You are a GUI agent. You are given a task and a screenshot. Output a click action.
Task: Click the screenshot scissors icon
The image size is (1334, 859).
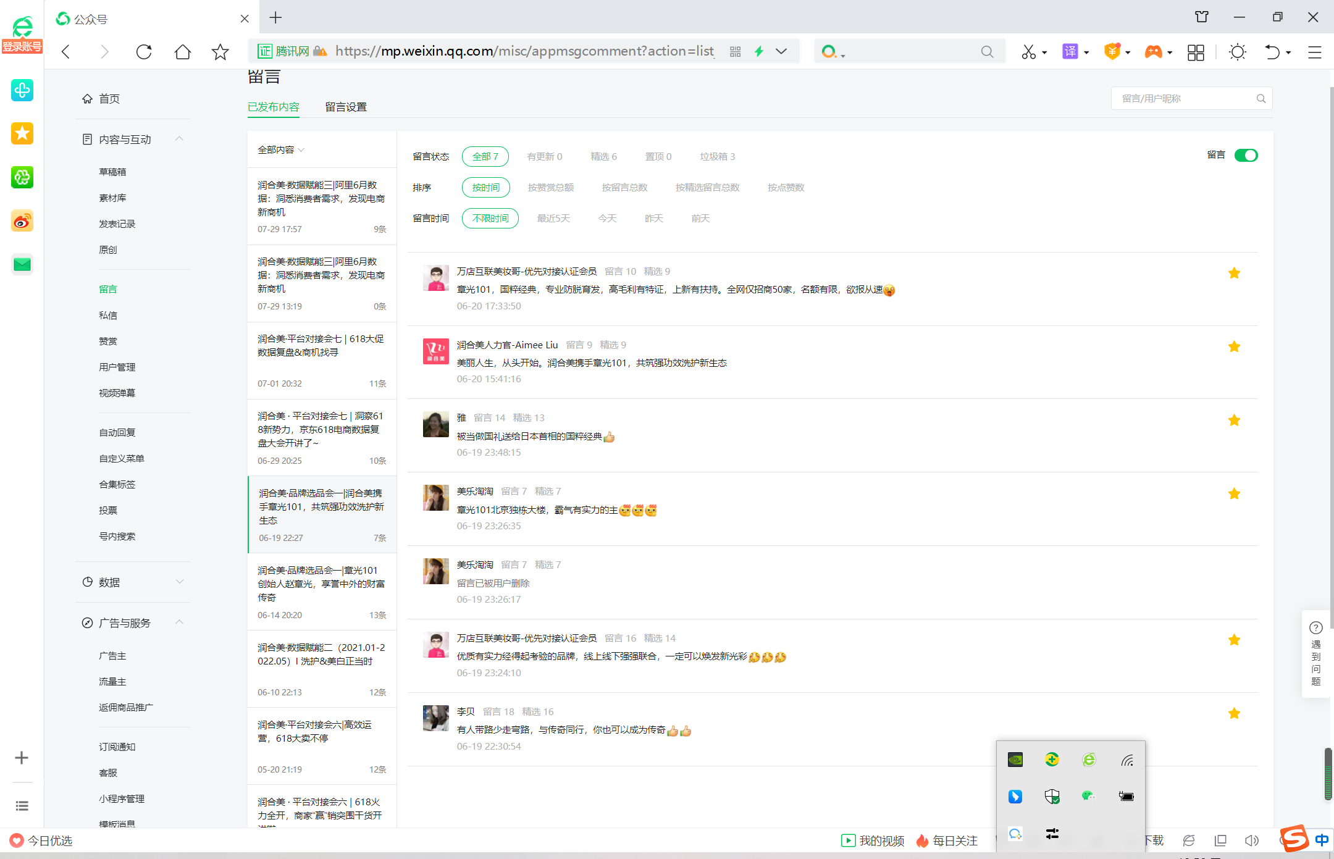pyautogui.click(x=1028, y=52)
